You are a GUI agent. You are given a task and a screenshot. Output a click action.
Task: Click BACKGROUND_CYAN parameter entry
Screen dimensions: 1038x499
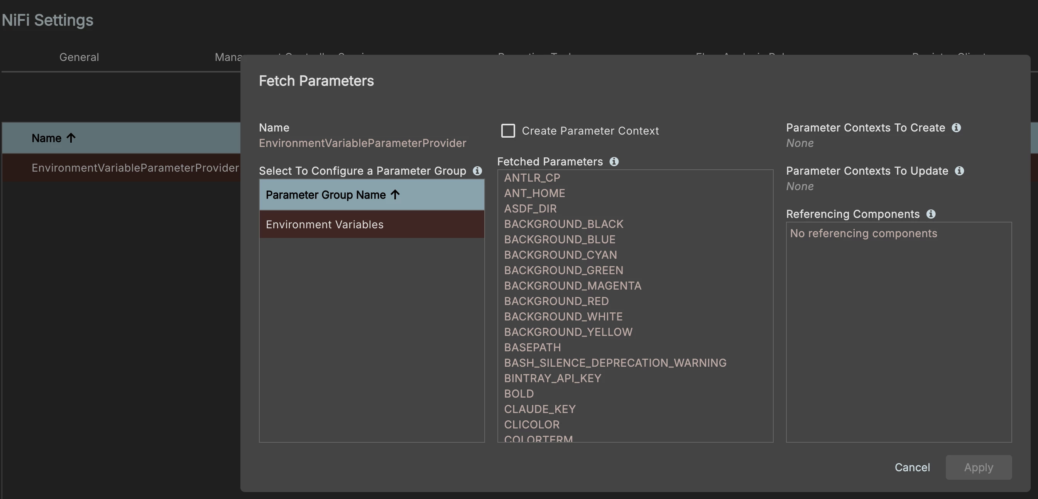[561, 255]
